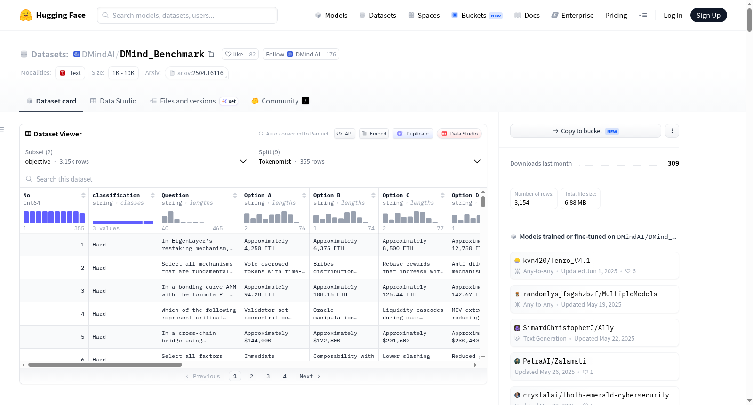
Task: Sort the Option B column
Action: [373, 195]
